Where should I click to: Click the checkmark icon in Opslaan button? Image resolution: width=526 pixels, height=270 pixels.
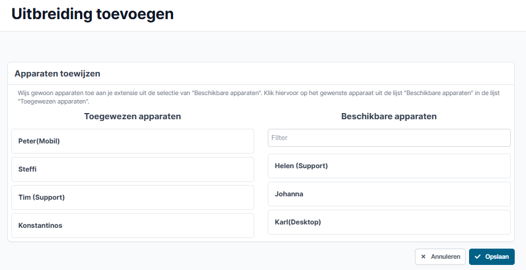pos(478,256)
